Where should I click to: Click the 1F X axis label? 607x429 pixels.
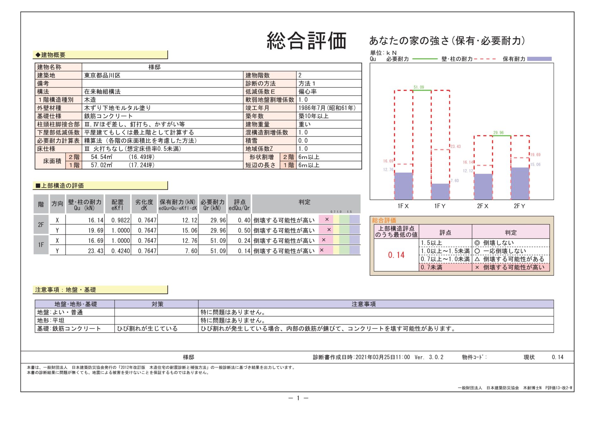pos(403,206)
